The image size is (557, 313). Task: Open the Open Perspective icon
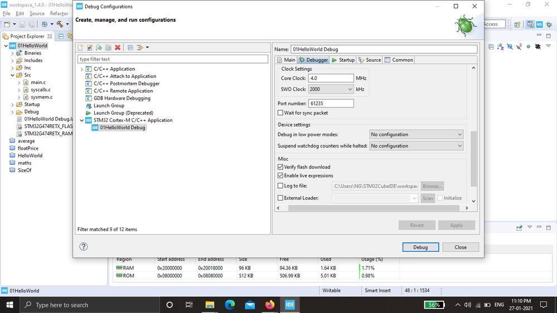point(517,24)
